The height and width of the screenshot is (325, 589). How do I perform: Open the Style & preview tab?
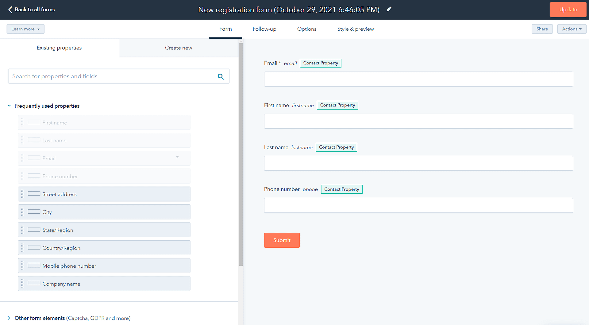[355, 29]
